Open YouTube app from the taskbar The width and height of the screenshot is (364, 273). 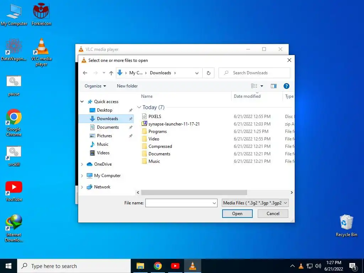pyautogui.click(x=175, y=266)
